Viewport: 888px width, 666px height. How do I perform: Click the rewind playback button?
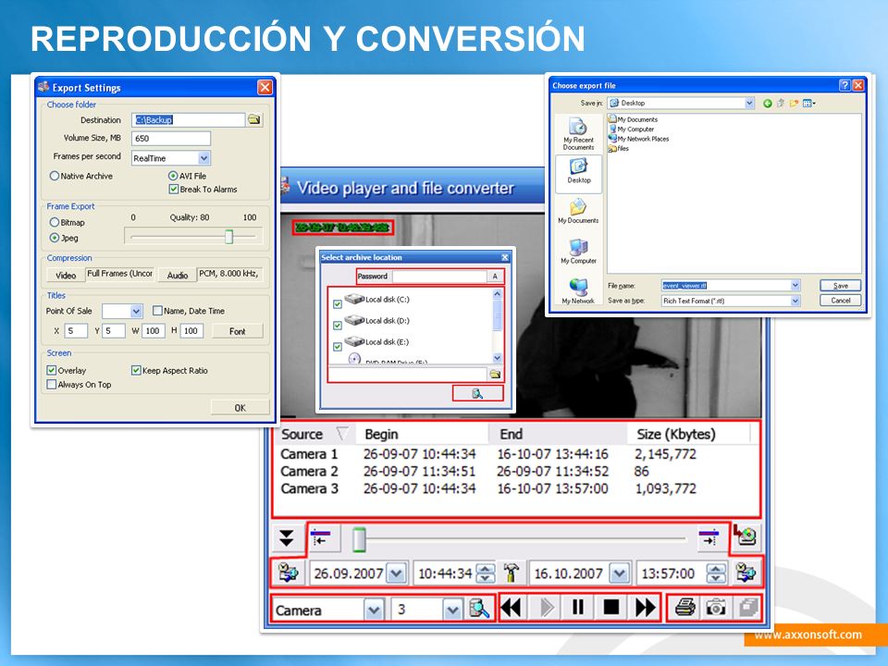click(x=512, y=609)
